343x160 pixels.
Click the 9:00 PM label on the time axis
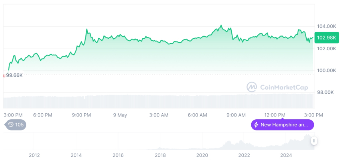pos(81,115)
